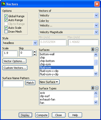Select exhaust-fan surface type
Image resolution: width=101 pixels, height=120 pixels.
[66, 99]
